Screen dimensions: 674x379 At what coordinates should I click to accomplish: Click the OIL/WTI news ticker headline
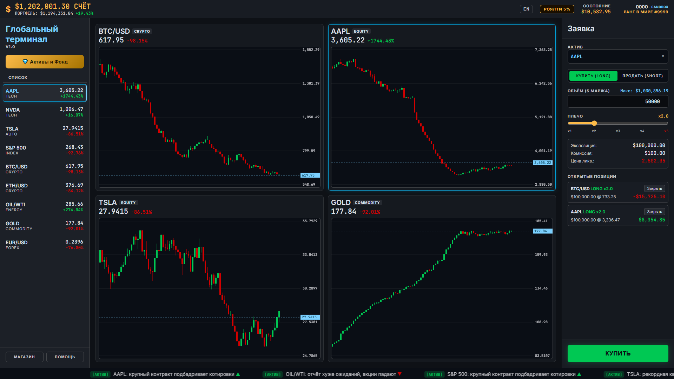click(341, 374)
